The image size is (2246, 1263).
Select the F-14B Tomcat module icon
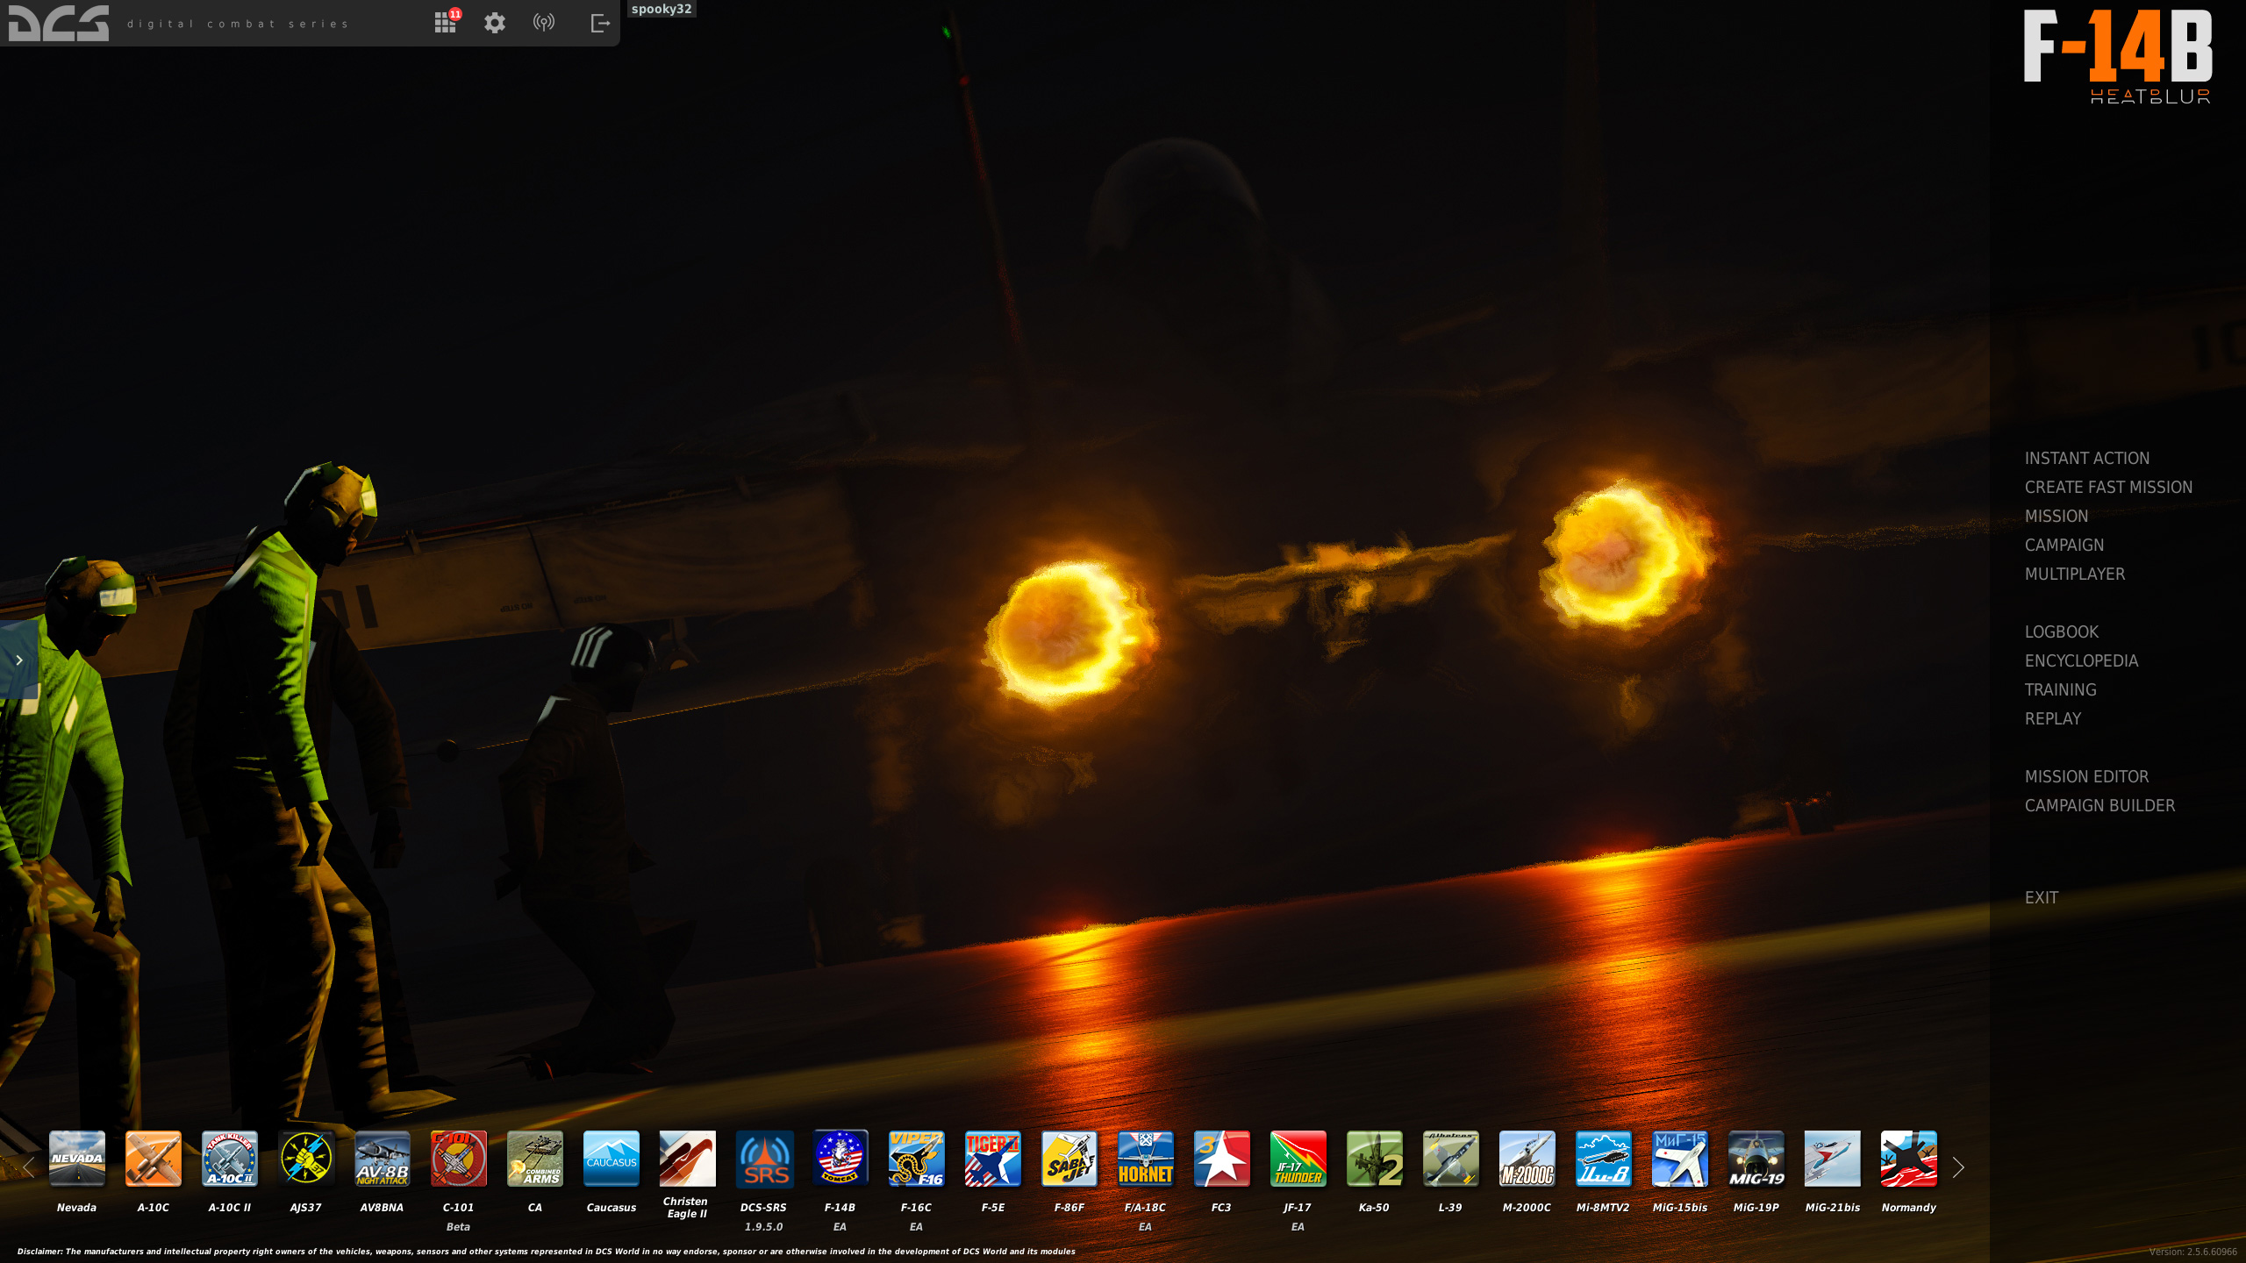[x=840, y=1158]
